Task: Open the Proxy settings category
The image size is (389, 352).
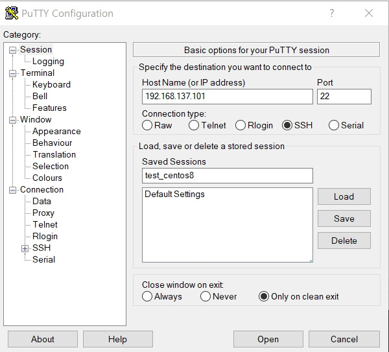Action: pos(43,213)
